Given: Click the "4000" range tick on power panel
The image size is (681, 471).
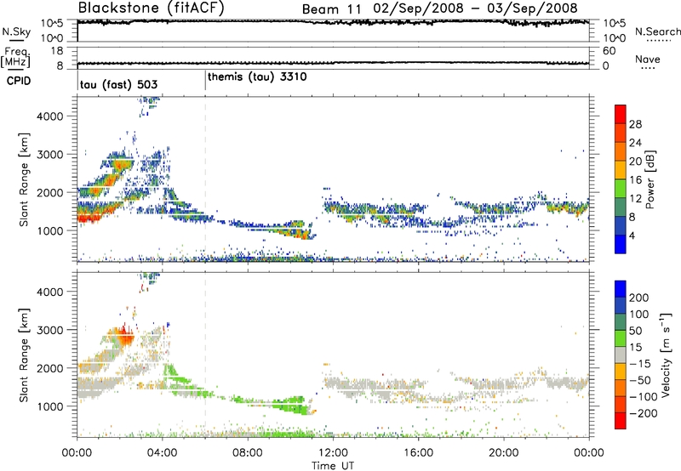Looking at the screenshot, I should (x=50, y=116).
